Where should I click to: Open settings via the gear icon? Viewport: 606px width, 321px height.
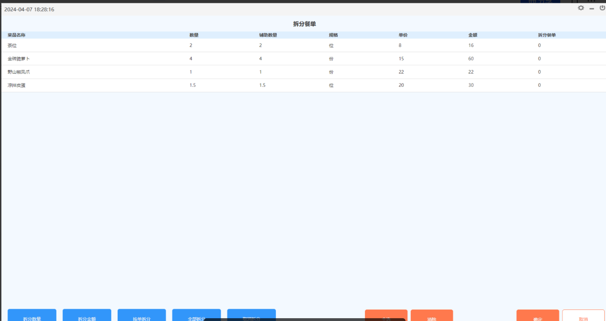tap(581, 8)
